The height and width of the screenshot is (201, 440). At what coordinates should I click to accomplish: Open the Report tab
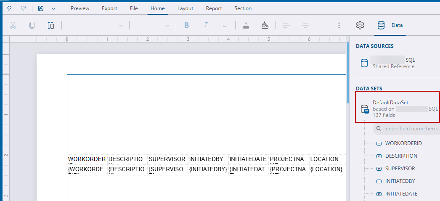click(214, 8)
